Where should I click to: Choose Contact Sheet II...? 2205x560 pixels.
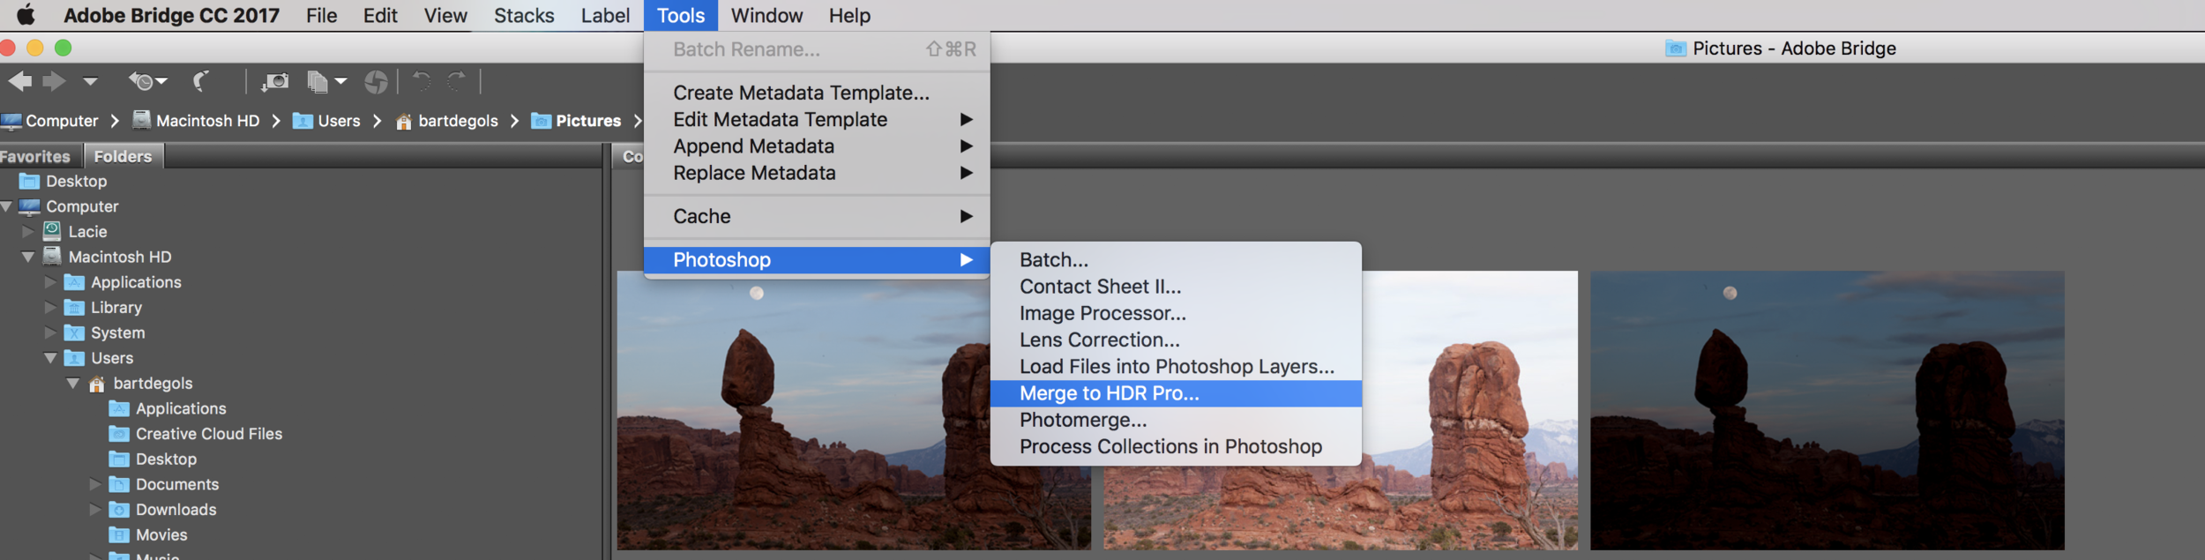(1176, 287)
